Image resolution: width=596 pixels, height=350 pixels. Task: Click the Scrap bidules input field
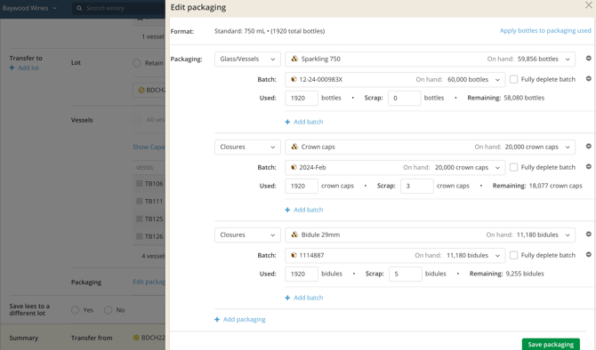coord(405,274)
